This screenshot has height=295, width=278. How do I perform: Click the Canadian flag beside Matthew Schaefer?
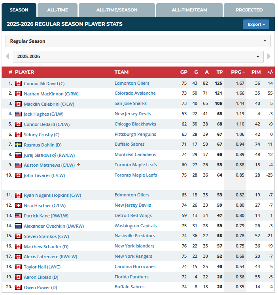18,246
